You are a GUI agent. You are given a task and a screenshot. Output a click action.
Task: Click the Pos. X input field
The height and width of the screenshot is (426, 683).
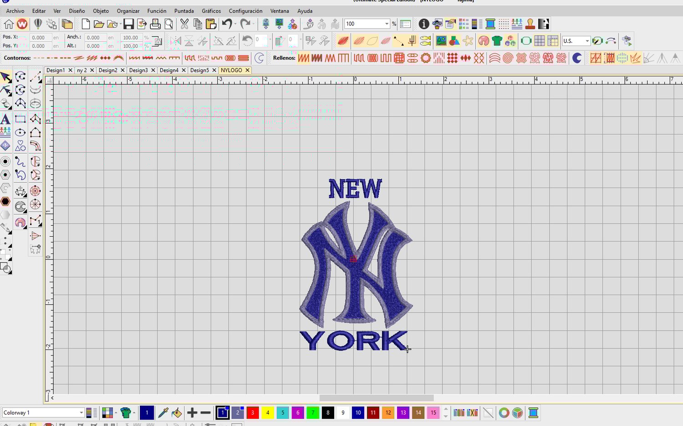(41, 37)
